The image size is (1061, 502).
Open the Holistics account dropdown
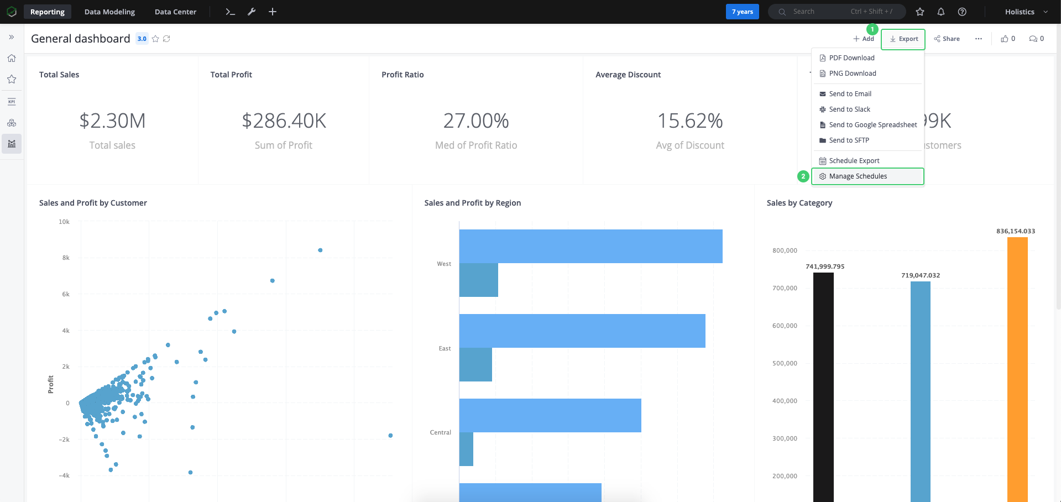pyautogui.click(x=1026, y=12)
